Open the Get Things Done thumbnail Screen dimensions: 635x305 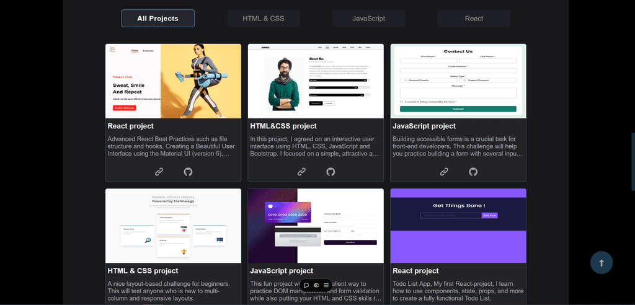pos(458,226)
